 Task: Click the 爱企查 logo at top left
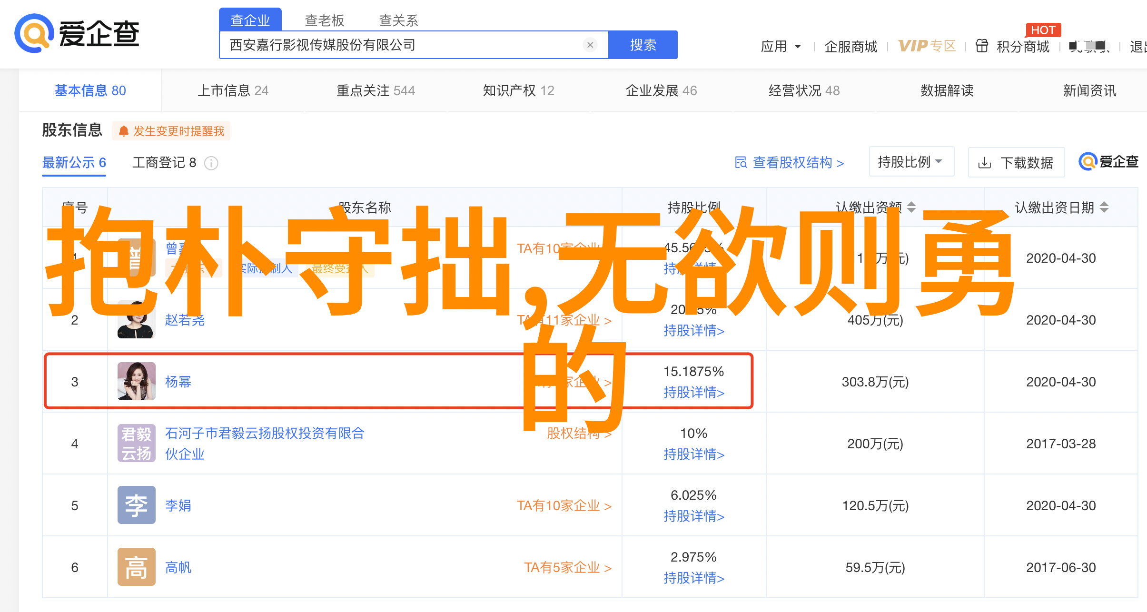77,33
